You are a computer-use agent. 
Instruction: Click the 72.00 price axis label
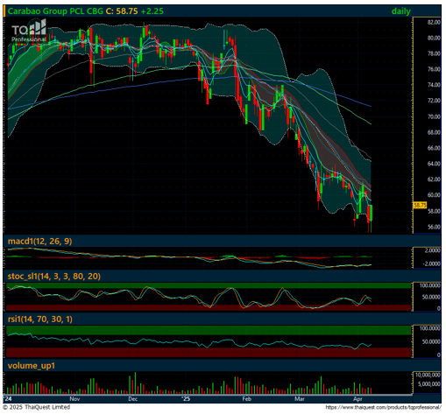(x=434, y=101)
